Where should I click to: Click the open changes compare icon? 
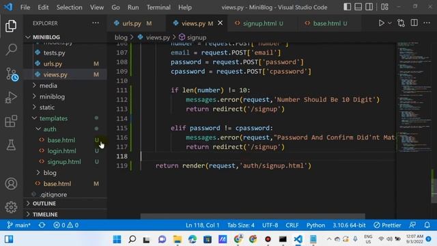pos(401,23)
